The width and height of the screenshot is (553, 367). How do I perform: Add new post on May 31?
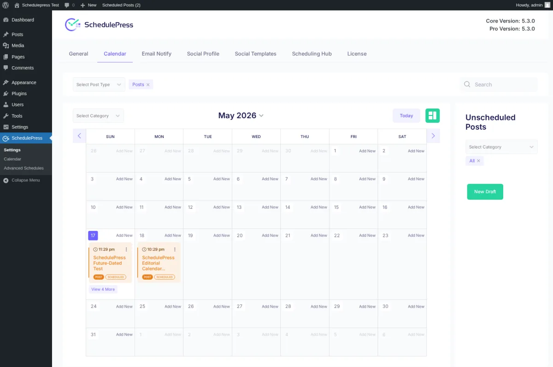(x=124, y=335)
